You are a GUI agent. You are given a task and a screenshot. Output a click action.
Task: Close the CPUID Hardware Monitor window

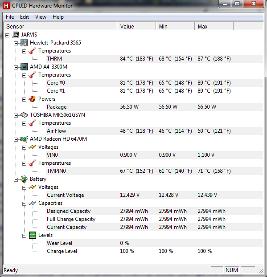pyautogui.click(x=254, y=4)
